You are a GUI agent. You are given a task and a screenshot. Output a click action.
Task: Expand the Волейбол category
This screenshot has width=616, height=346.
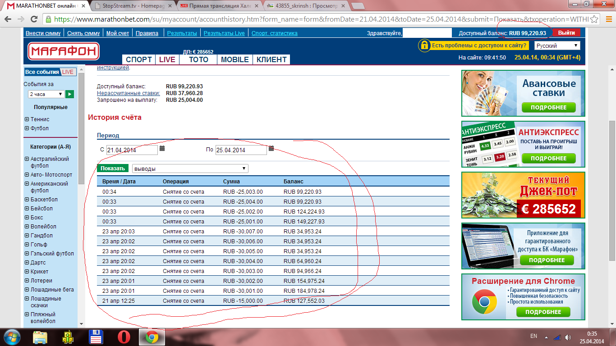27,227
